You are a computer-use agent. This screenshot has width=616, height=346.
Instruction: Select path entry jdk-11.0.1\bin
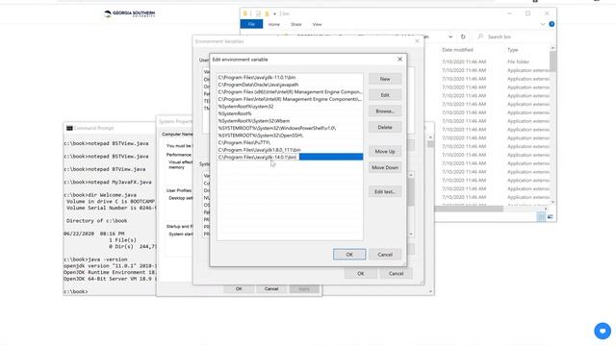(x=290, y=78)
